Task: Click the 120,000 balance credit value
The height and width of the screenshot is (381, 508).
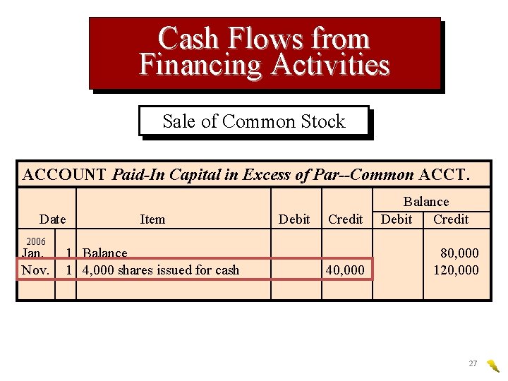Action: [x=456, y=270]
